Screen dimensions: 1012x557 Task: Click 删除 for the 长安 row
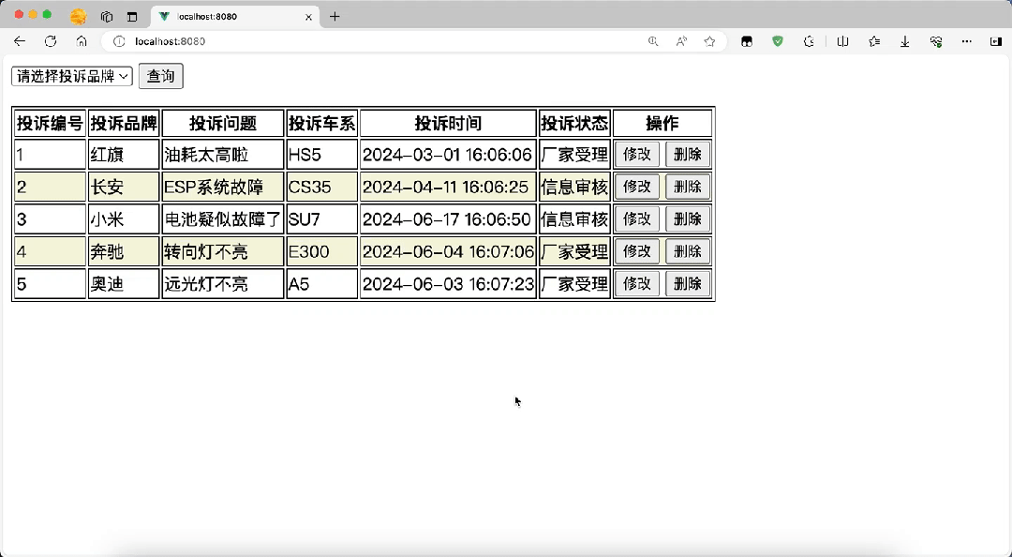point(688,187)
